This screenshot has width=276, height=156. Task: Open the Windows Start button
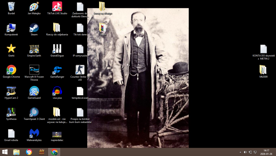point(5,152)
